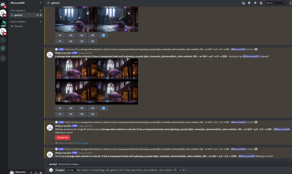Open the Threads icon in channel header
Image resolution: width=292 pixels, height=174 pixels.
click(x=243, y=3)
